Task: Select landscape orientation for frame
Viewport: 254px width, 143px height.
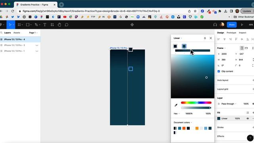Action: point(246,48)
